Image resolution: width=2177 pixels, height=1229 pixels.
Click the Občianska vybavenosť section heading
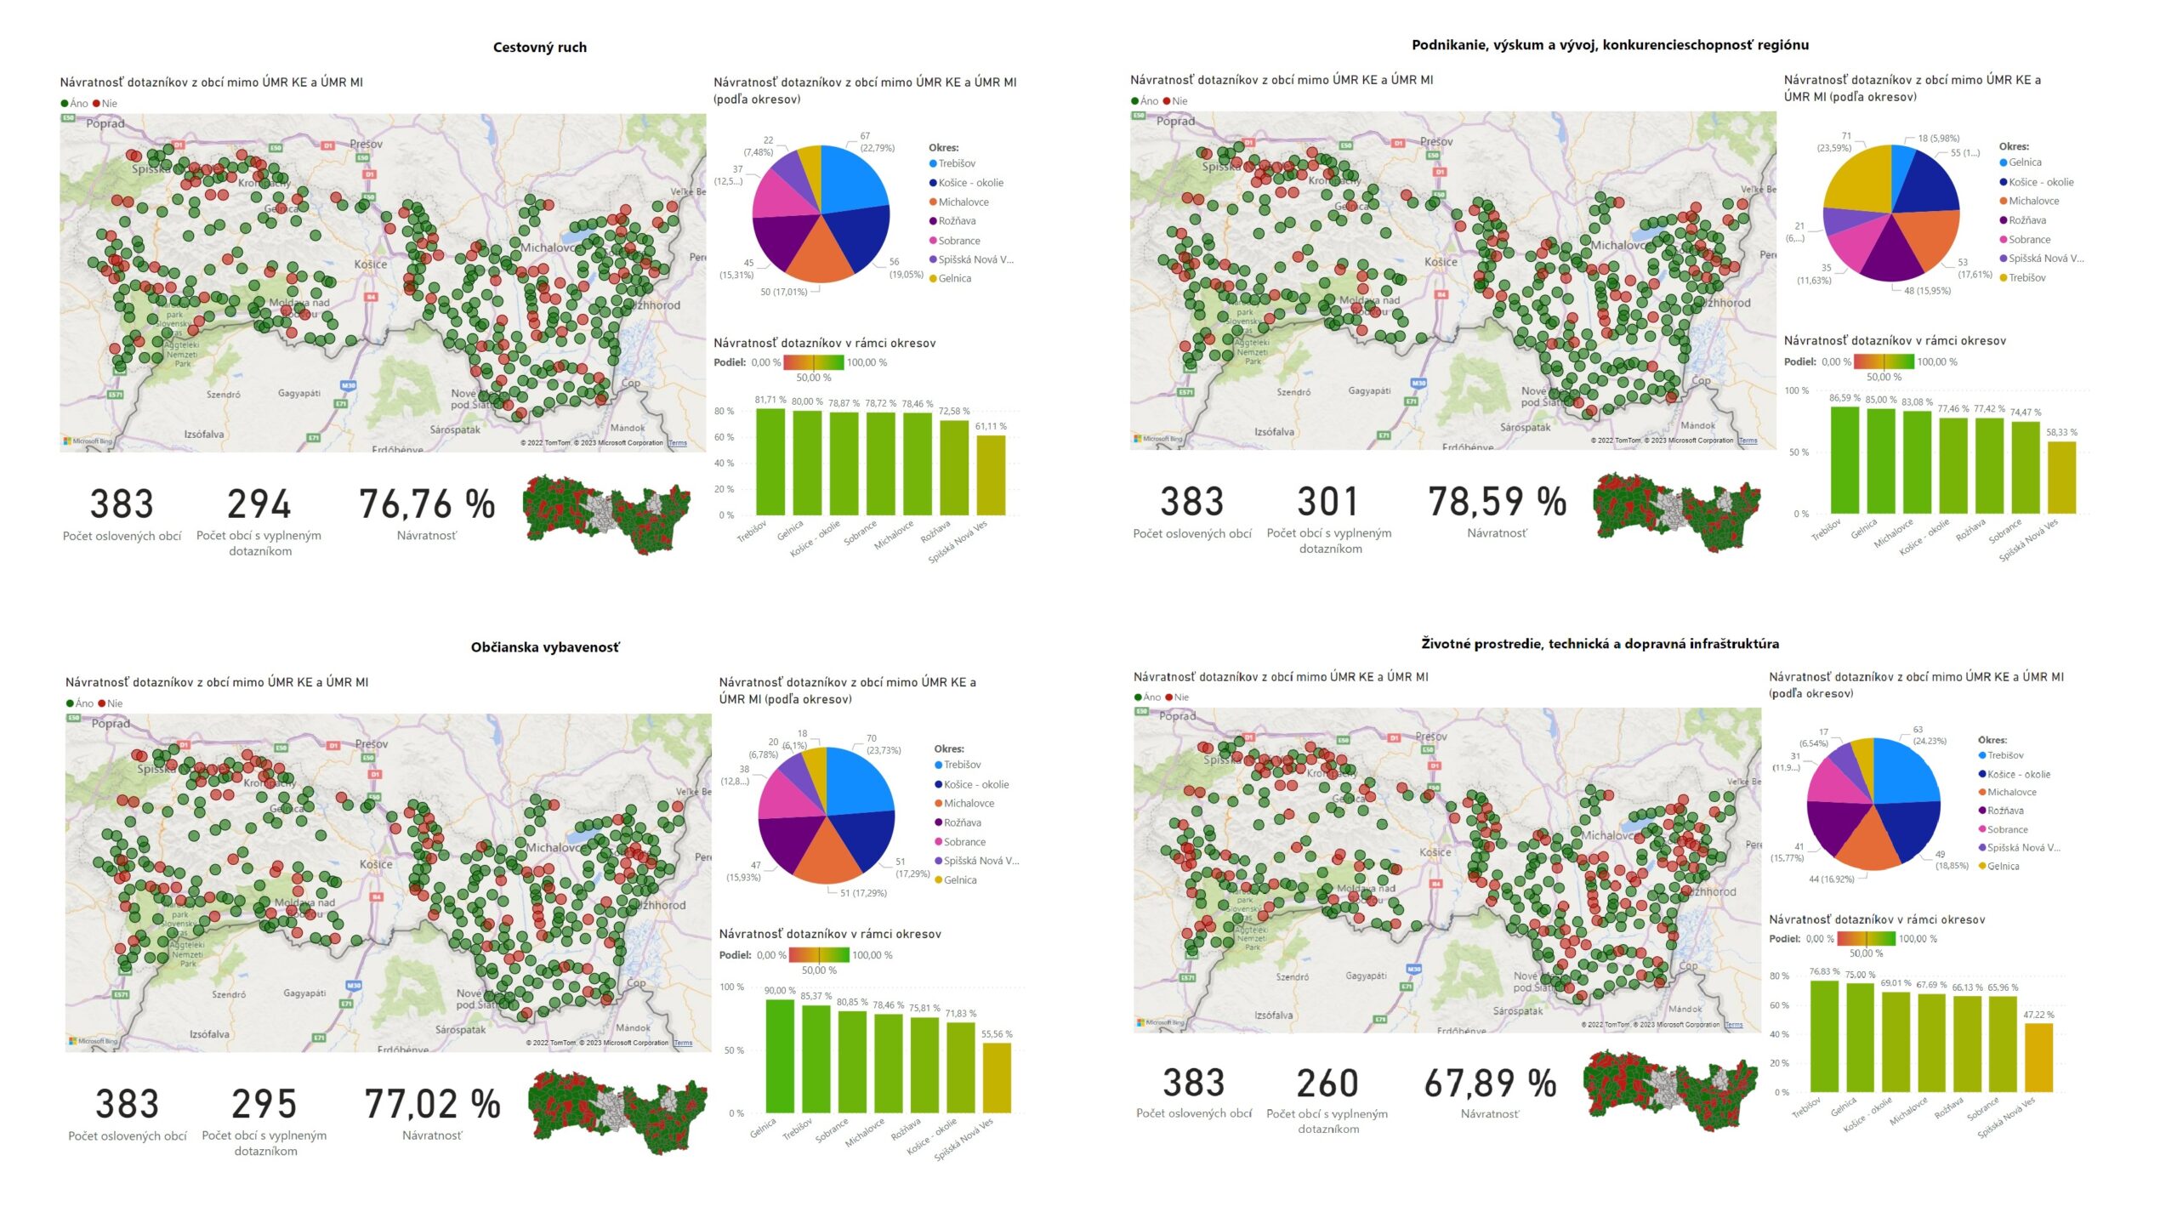point(545,647)
